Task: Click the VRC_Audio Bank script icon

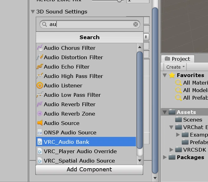Action: click(40, 142)
